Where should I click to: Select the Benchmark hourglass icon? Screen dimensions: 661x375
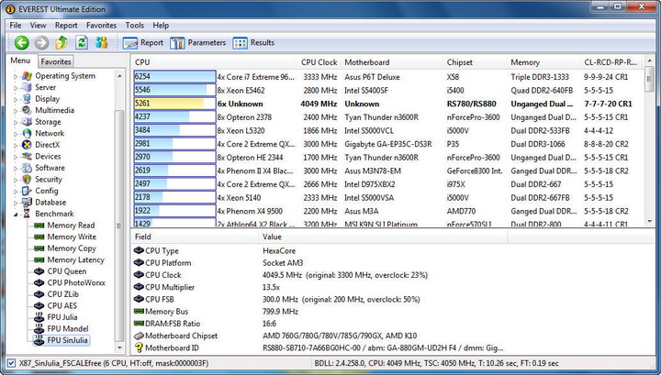click(x=27, y=214)
